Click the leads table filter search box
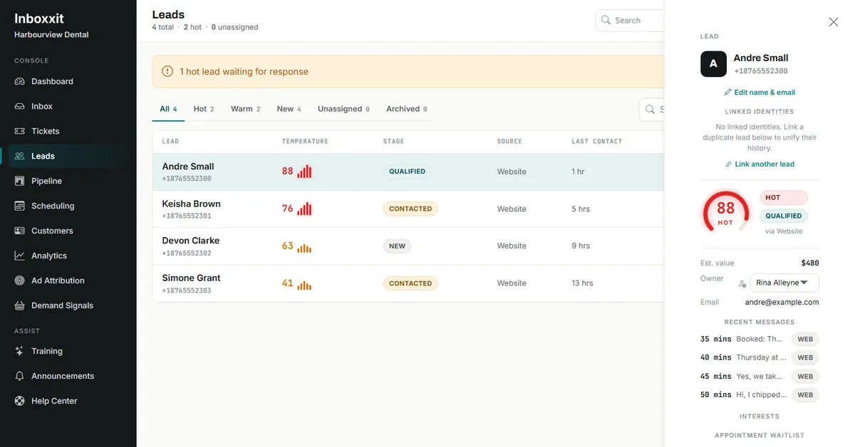The height and width of the screenshot is (447, 855). (x=652, y=109)
